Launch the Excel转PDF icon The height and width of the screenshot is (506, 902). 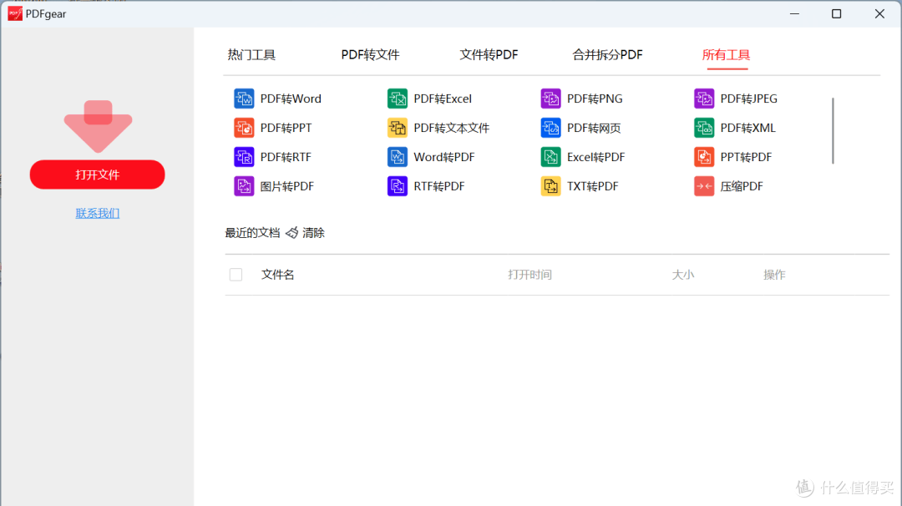pyautogui.click(x=550, y=157)
